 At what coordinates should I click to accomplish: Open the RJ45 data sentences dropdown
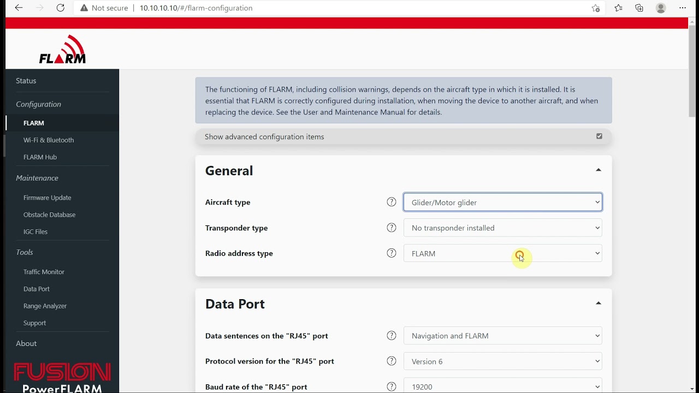[503, 336]
